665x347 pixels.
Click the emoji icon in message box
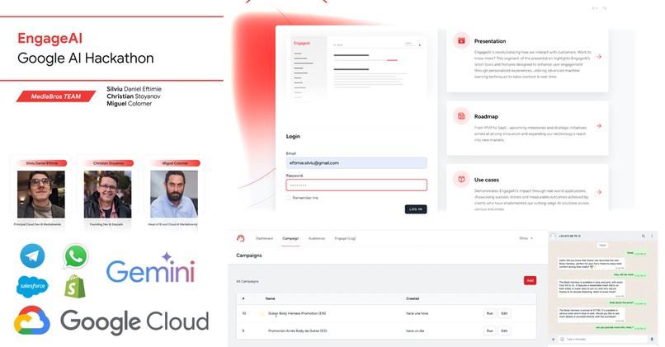tap(563, 339)
